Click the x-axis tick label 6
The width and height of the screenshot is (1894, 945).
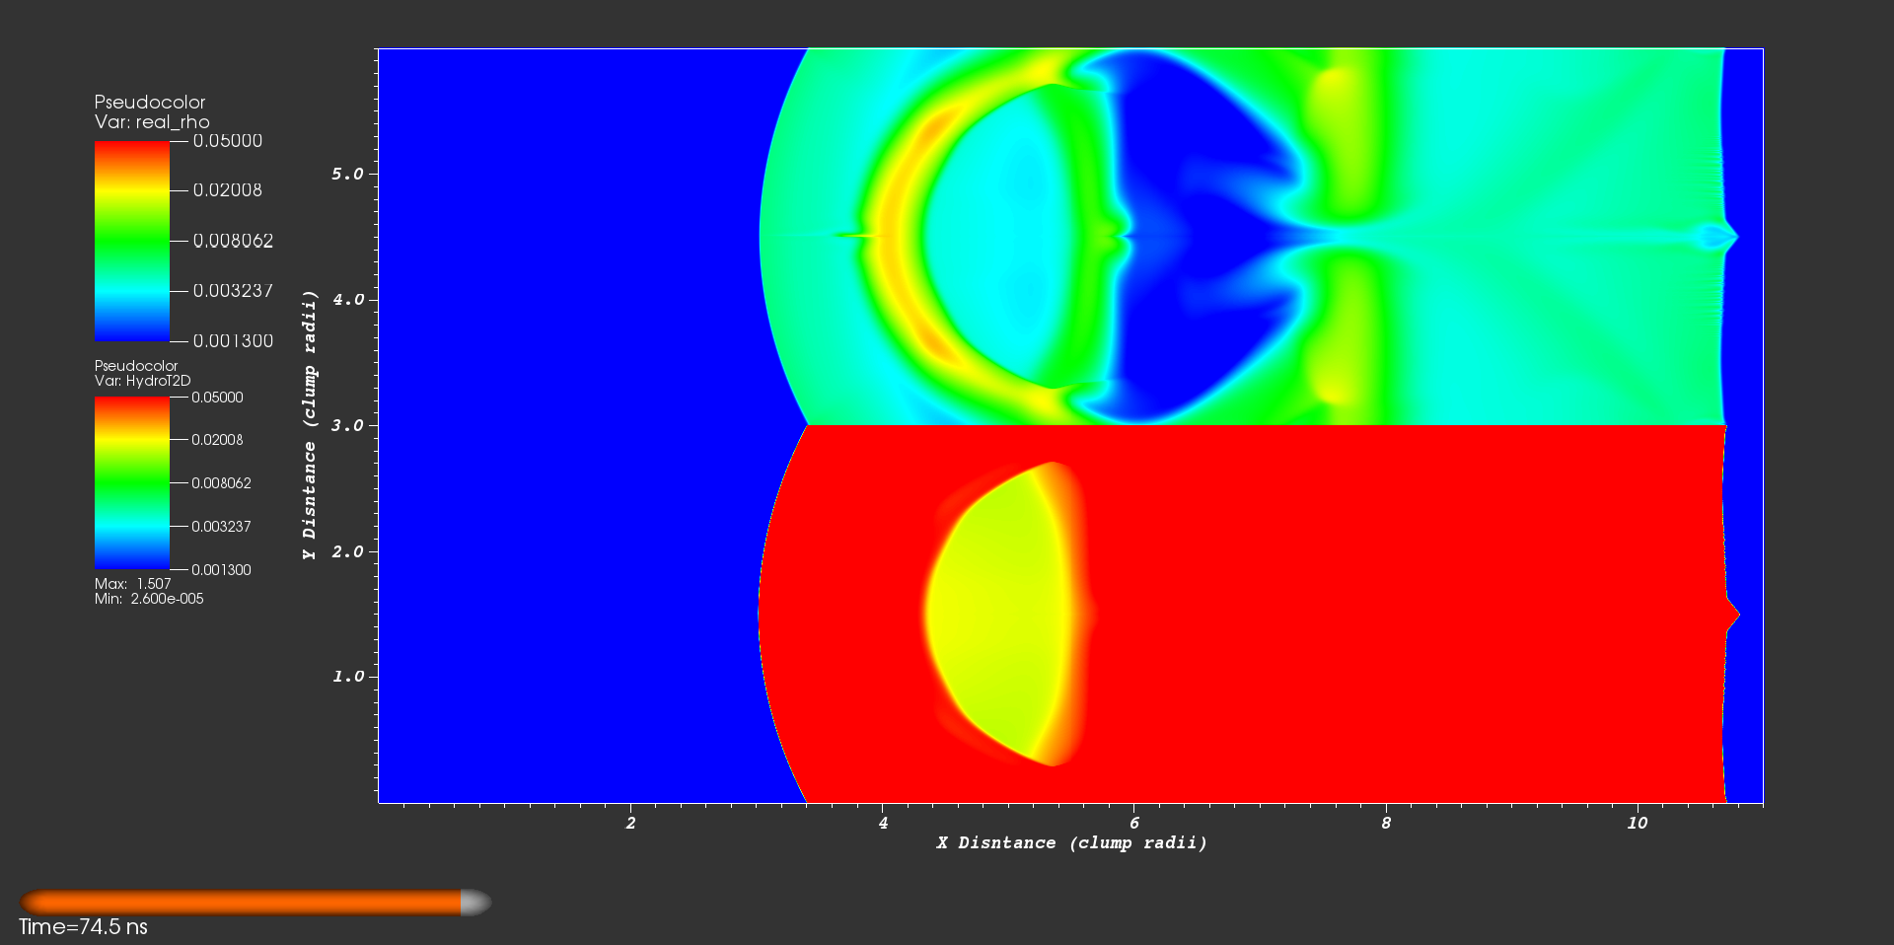(1134, 823)
